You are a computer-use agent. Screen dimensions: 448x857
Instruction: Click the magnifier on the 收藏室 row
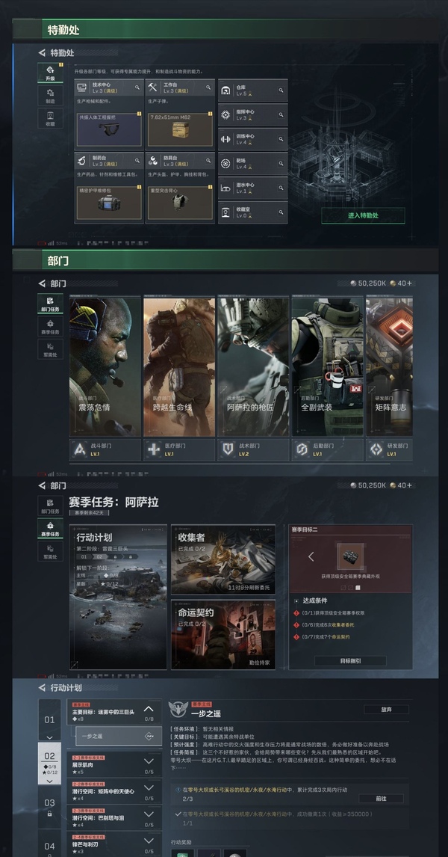281,212
